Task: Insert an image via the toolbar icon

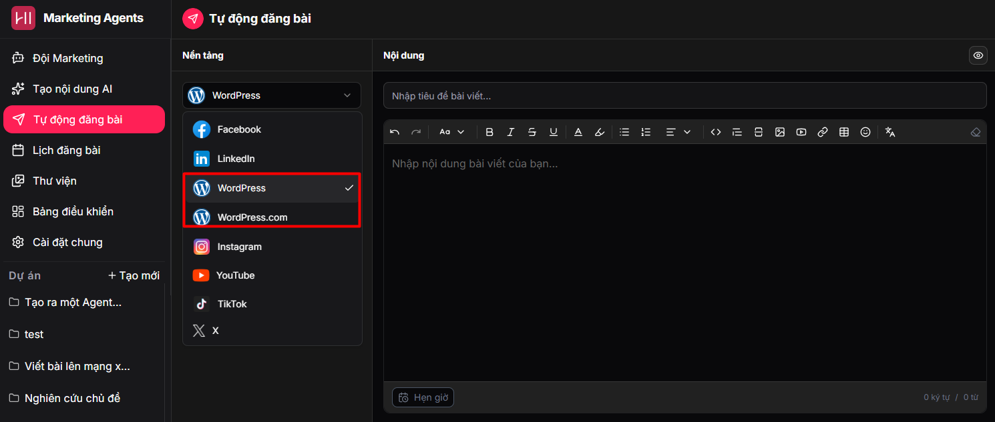Action: point(780,132)
